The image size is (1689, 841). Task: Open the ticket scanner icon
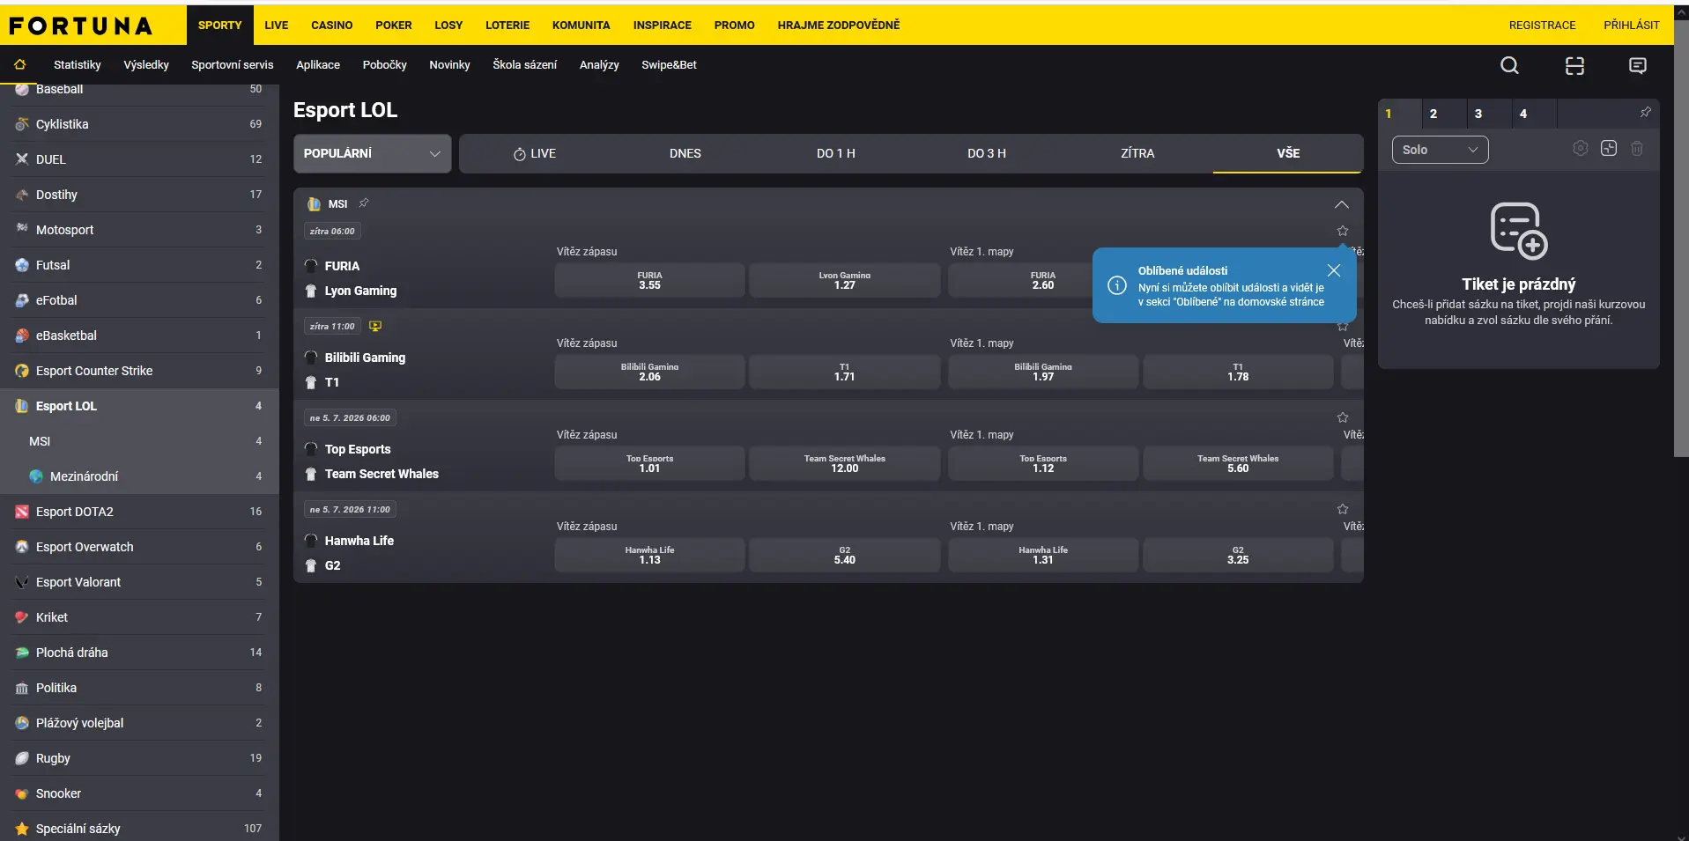(1574, 65)
